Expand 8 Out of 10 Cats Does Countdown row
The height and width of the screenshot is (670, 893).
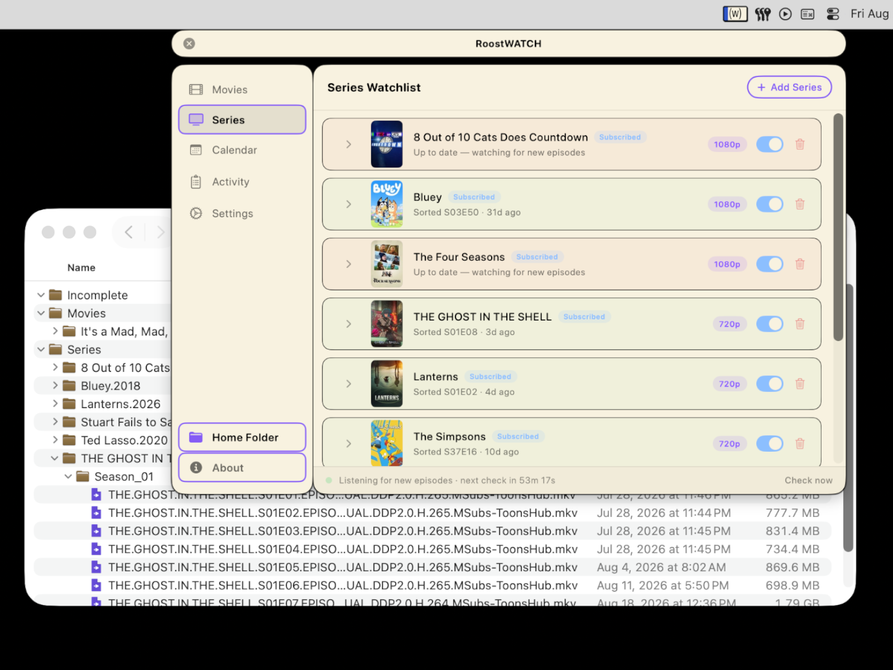pyautogui.click(x=348, y=144)
